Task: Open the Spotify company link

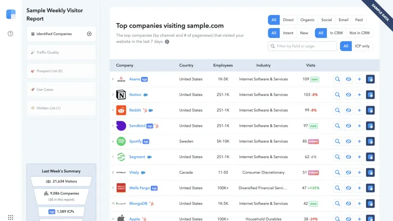Action: 136,141
